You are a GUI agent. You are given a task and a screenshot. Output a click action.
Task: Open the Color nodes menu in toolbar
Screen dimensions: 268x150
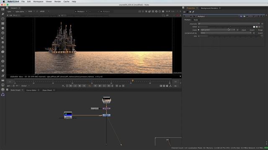coord(3,28)
